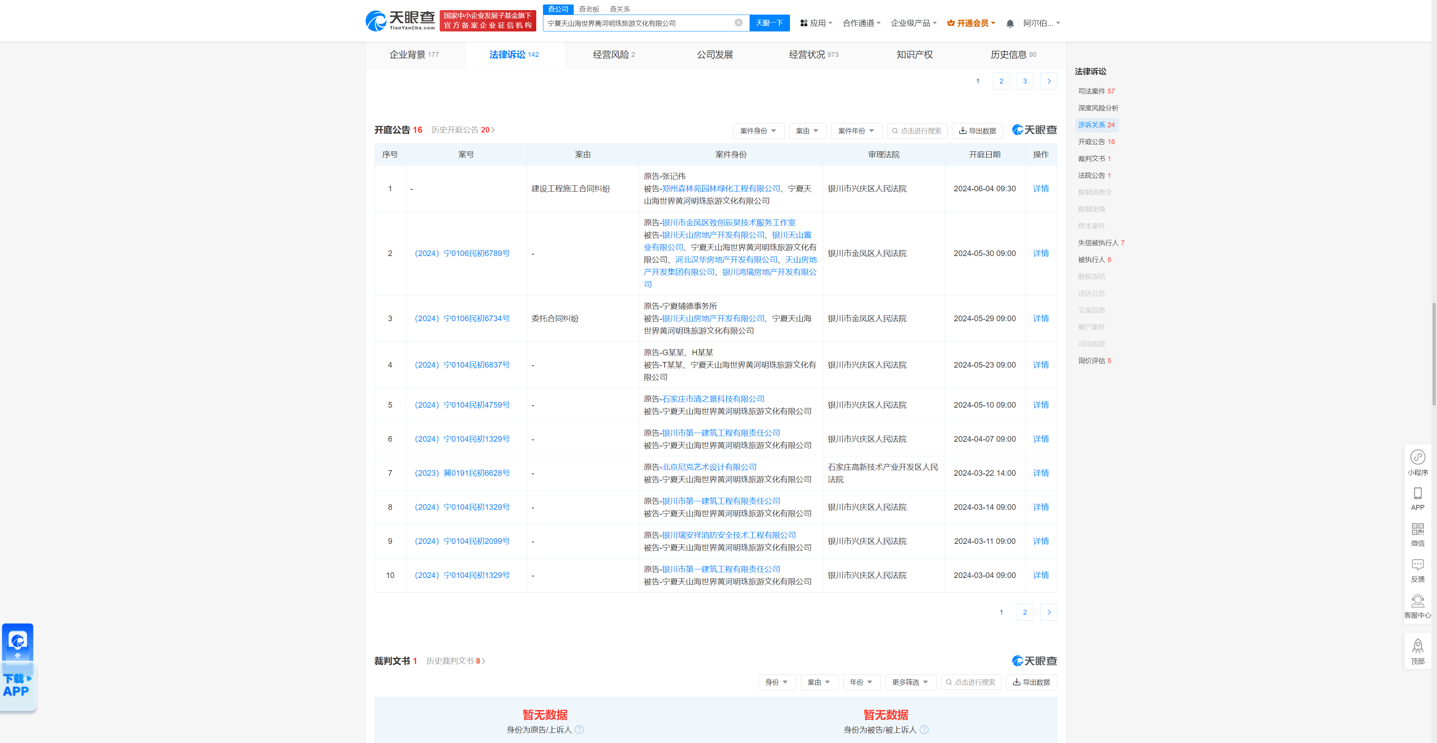Open the 案件身份 filter dropdown

pos(759,131)
